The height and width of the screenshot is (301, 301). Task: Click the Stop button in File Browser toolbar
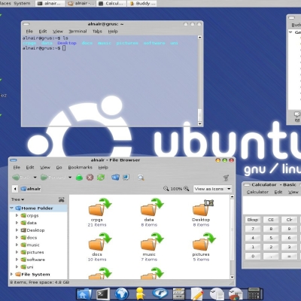click(x=90, y=178)
